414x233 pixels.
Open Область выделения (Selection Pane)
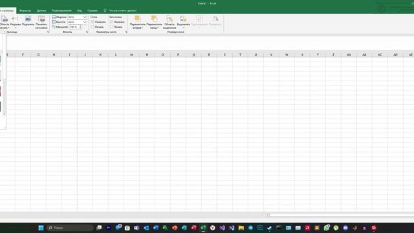click(169, 23)
